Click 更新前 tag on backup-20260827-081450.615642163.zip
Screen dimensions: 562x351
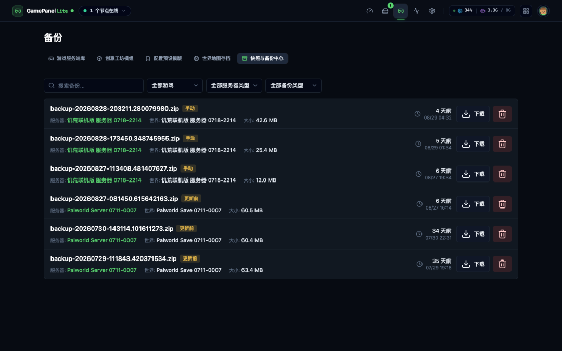(x=191, y=199)
